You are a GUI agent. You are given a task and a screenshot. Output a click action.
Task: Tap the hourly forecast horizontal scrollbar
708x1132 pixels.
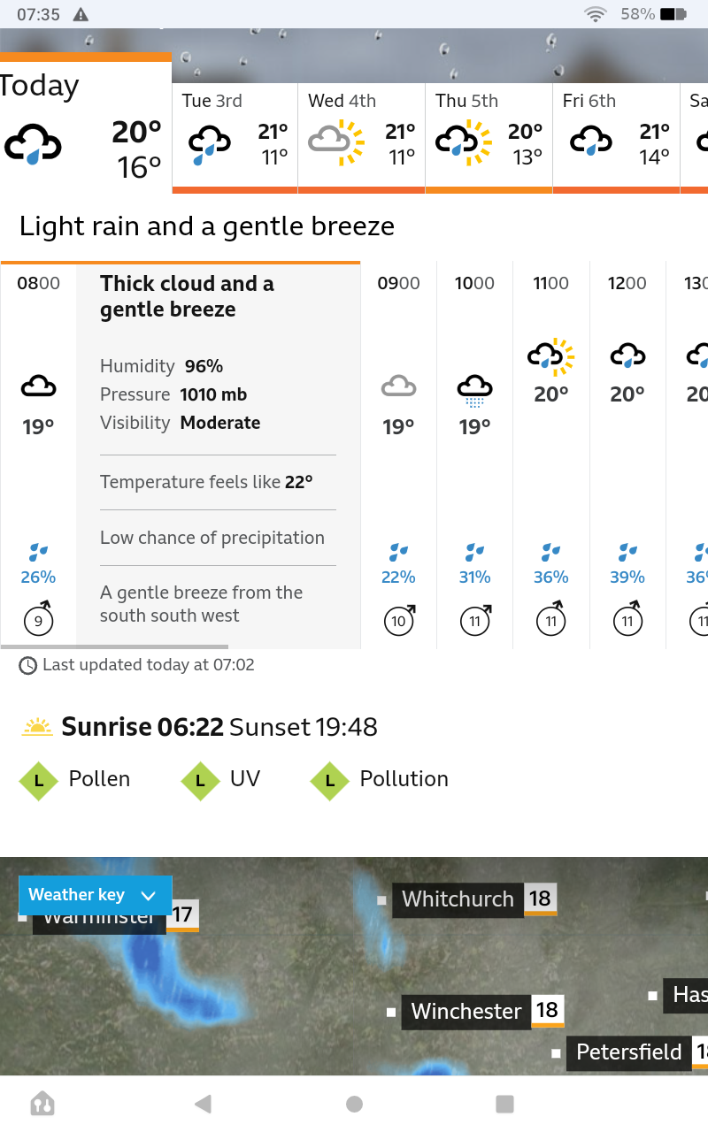pos(114,647)
